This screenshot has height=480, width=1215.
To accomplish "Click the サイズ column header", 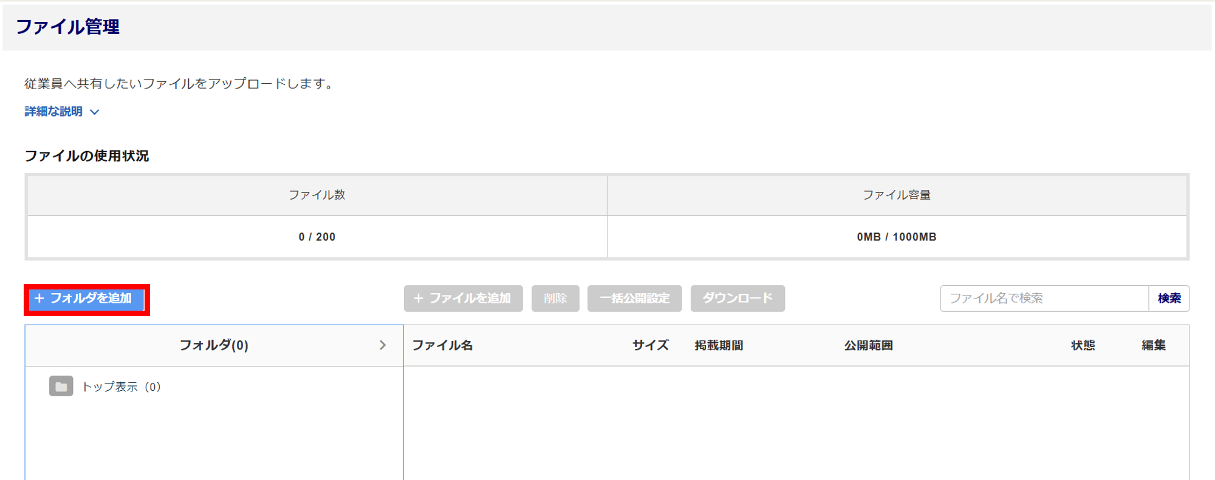I will tap(650, 345).
